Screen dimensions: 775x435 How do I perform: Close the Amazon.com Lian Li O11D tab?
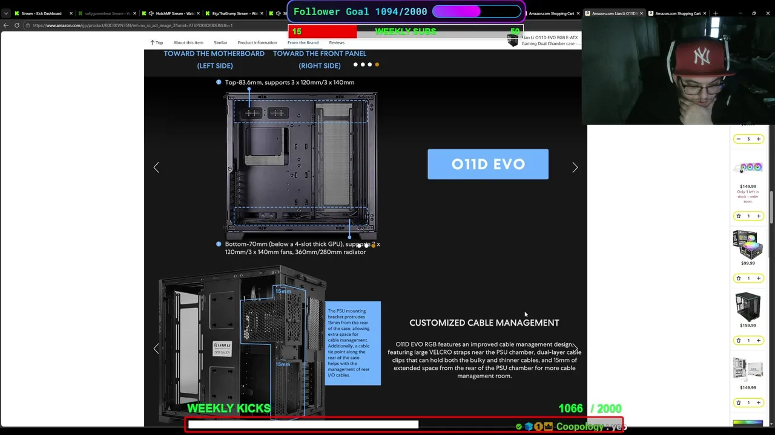click(641, 13)
